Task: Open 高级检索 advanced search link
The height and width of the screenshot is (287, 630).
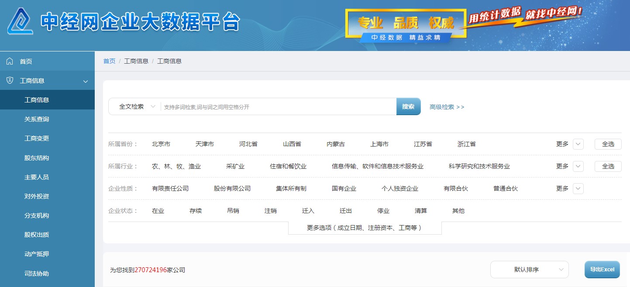Action: point(447,107)
